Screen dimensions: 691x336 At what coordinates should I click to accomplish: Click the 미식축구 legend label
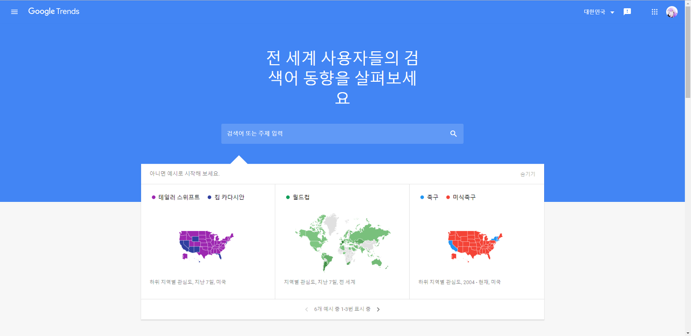(464, 198)
